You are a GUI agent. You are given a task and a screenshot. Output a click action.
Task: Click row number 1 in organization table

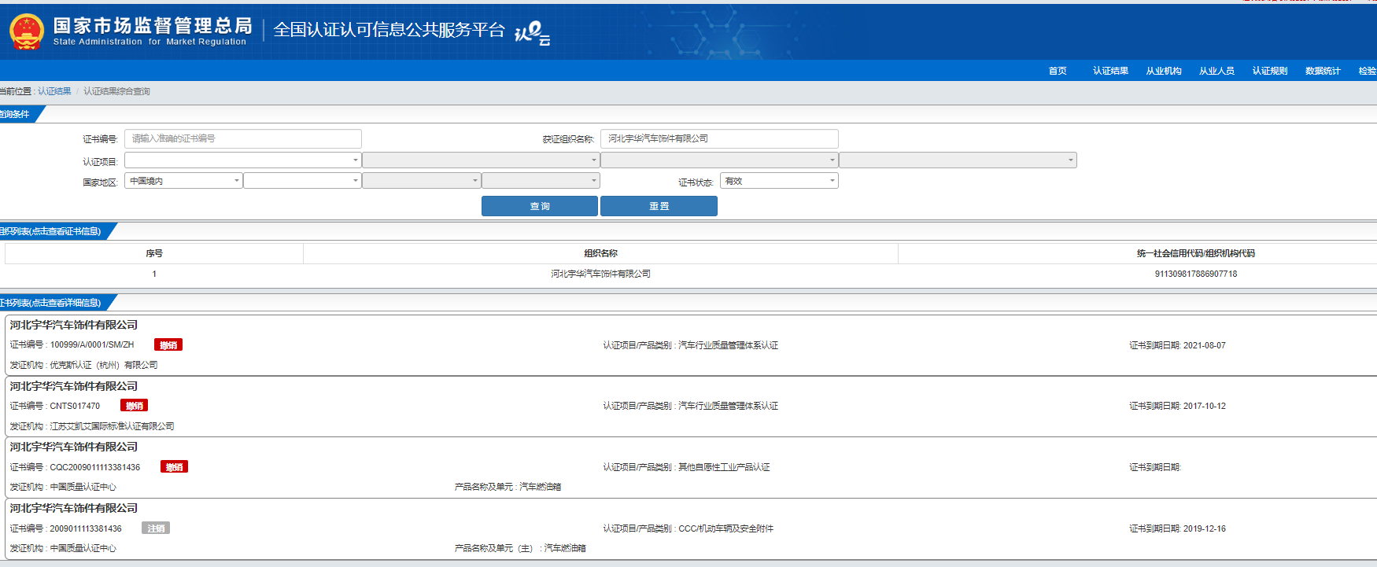[154, 274]
